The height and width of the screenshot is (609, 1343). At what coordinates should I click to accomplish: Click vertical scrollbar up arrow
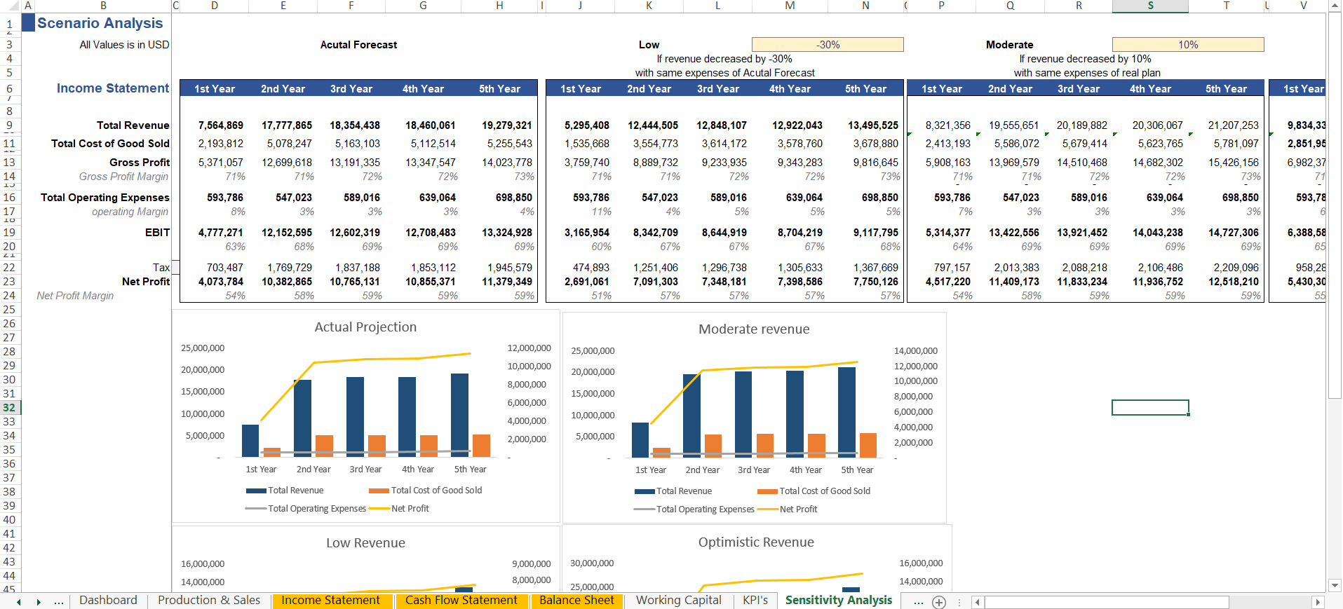[x=1335, y=6]
